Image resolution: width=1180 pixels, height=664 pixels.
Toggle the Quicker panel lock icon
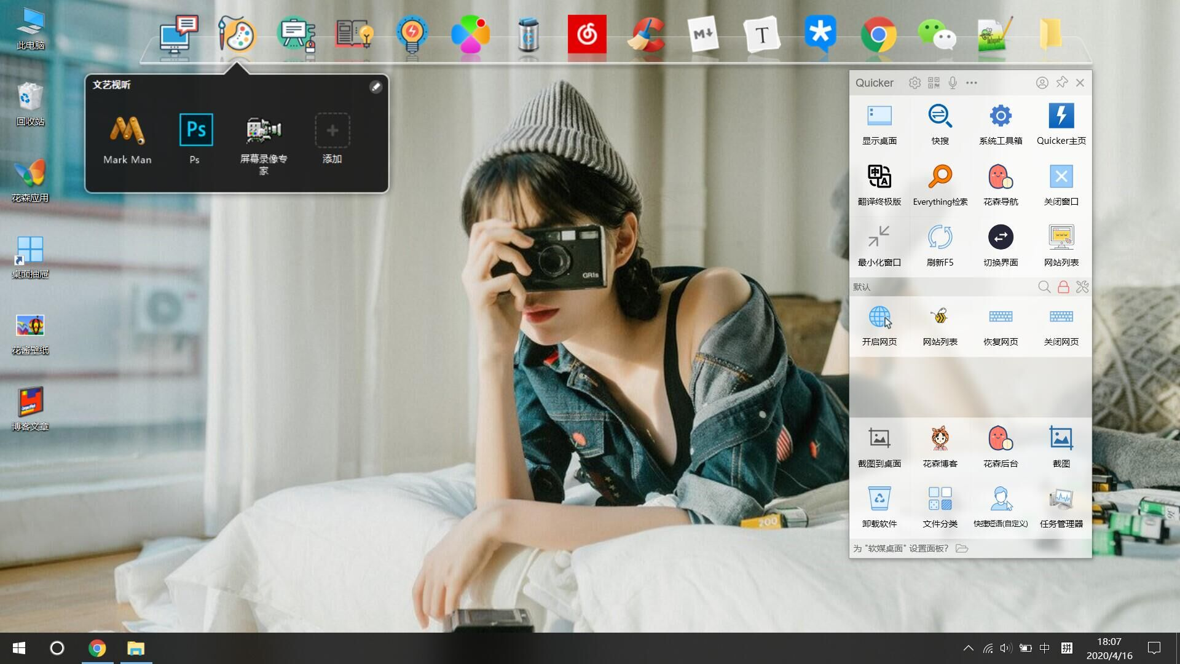[x=1063, y=287]
